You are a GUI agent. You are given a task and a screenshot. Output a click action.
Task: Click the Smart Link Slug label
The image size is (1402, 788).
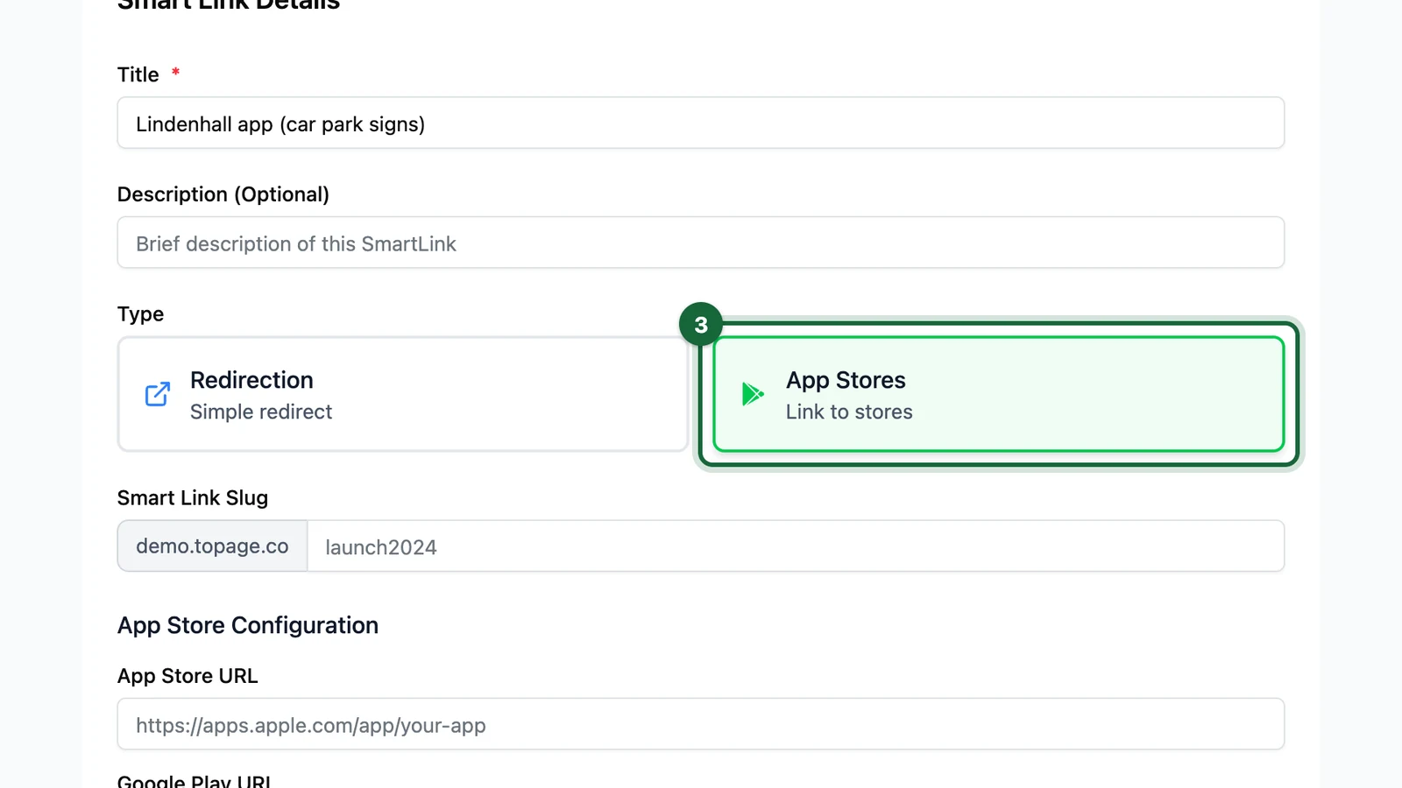pyautogui.click(x=193, y=498)
